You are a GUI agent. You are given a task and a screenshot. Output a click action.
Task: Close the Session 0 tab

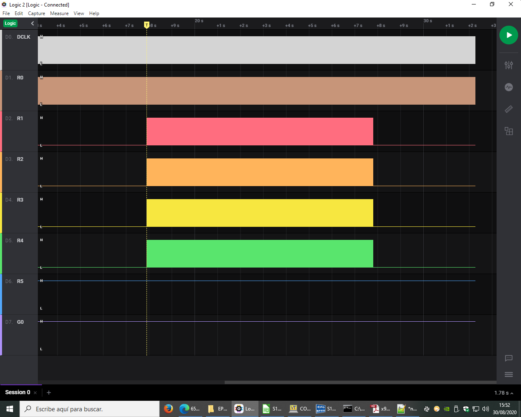(x=35, y=393)
